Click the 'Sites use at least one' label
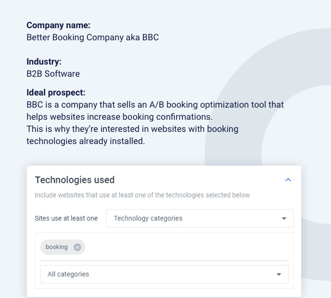This screenshot has height=298, width=331. [66, 219]
